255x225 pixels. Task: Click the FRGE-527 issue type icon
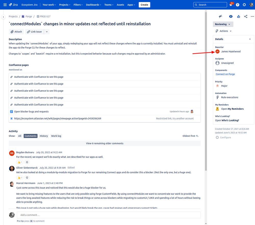pos(38,16)
